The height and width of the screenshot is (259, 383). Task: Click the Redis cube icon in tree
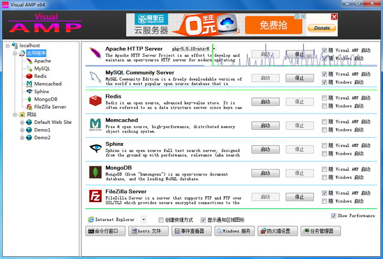(x=29, y=76)
